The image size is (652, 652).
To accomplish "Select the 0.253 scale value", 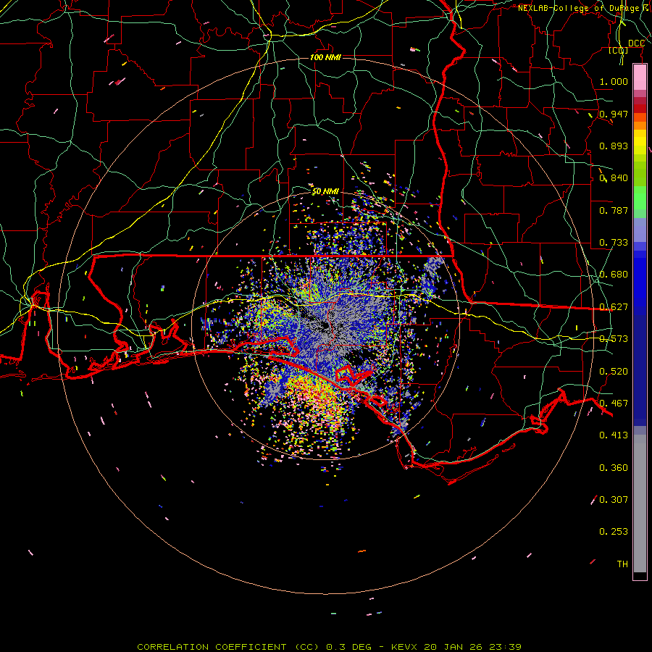I will [614, 532].
